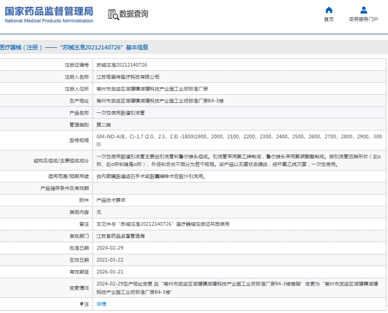
Task: Click the 产品储存条件及有效期 label
Action: tap(64, 188)
